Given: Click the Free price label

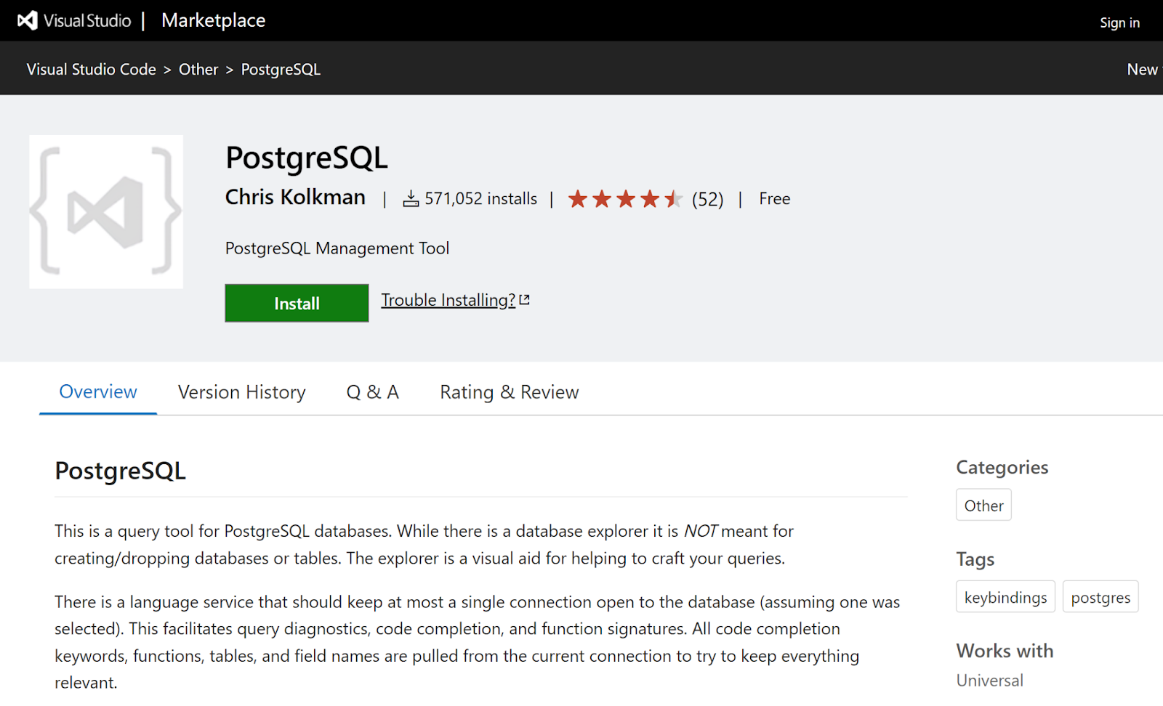Looking at the screenshot, I should (x=775, y=198).
